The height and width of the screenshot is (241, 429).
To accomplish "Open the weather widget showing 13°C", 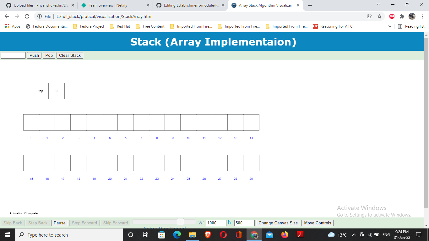I will tap(337, 235).
